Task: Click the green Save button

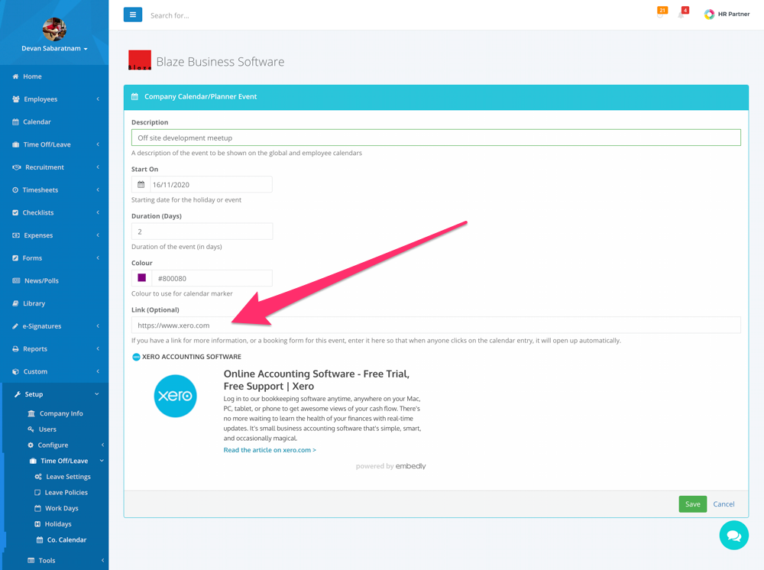Action: click(692, 504)
